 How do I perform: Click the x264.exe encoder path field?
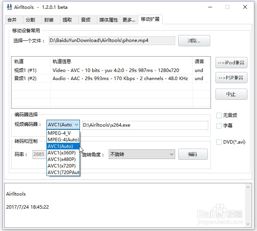click(145, 125)
